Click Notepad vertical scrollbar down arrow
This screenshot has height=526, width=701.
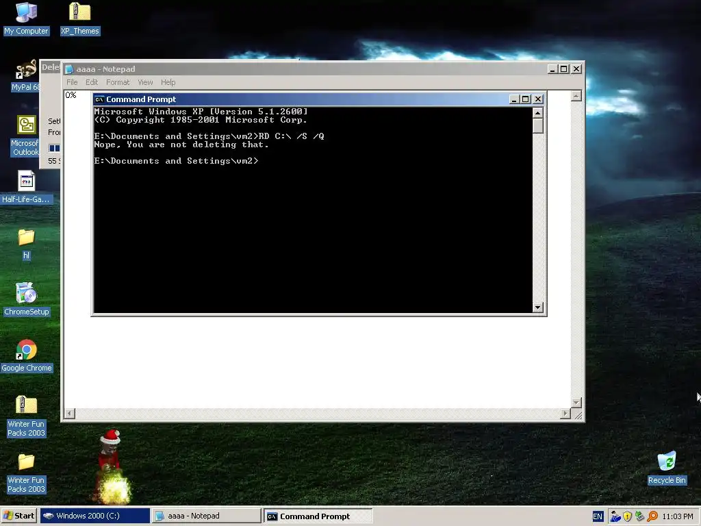(576, 403)
